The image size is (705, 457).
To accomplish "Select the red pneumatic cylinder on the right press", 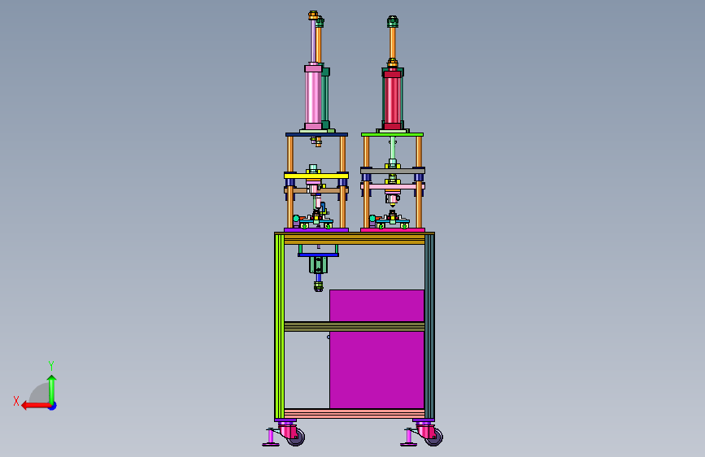I will pyautogui.click(x=392, y=99).
